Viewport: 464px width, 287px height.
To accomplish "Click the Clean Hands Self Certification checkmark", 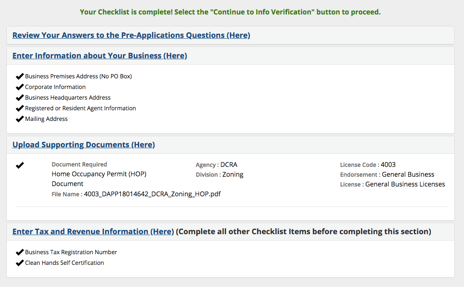I will [x=20, y=262].
